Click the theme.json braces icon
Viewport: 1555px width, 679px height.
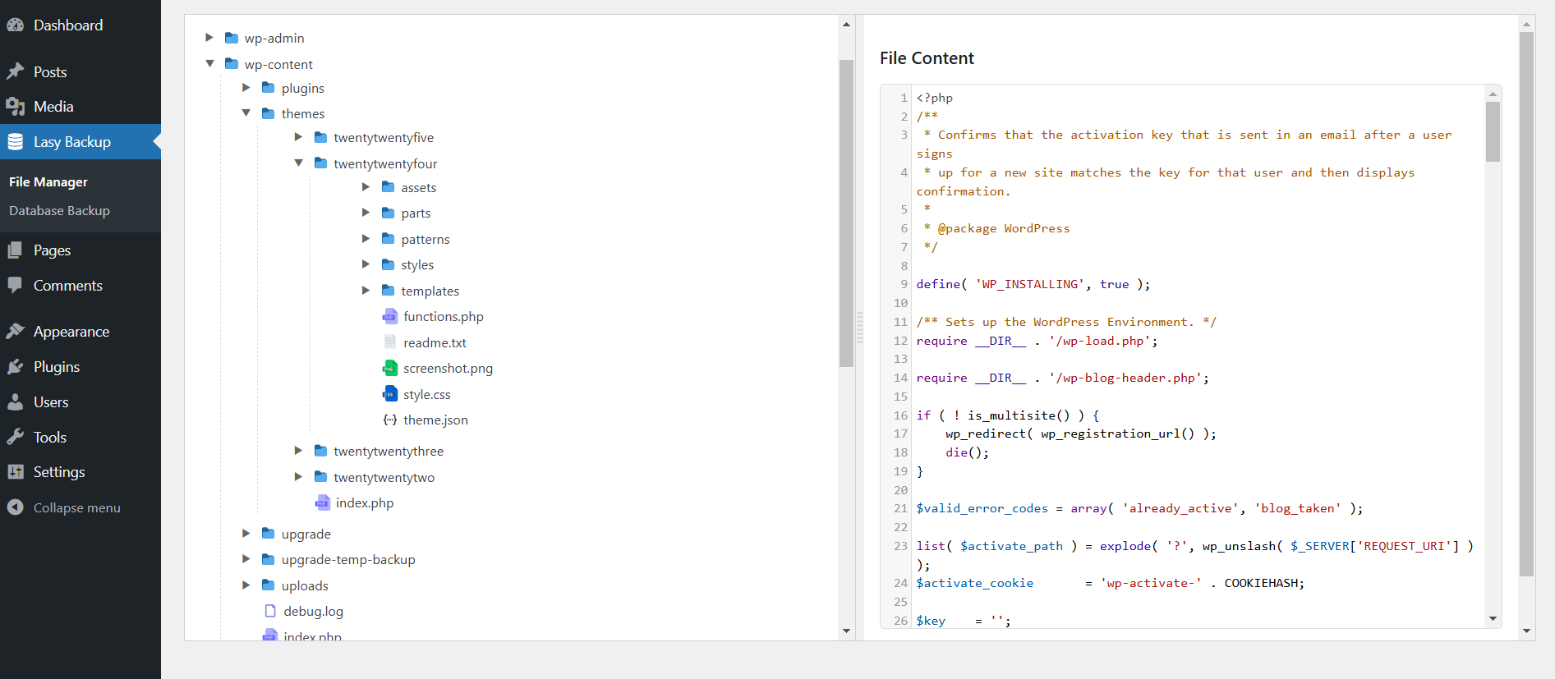(390, 420)
